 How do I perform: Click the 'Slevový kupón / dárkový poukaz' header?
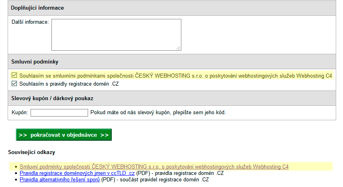53,98
